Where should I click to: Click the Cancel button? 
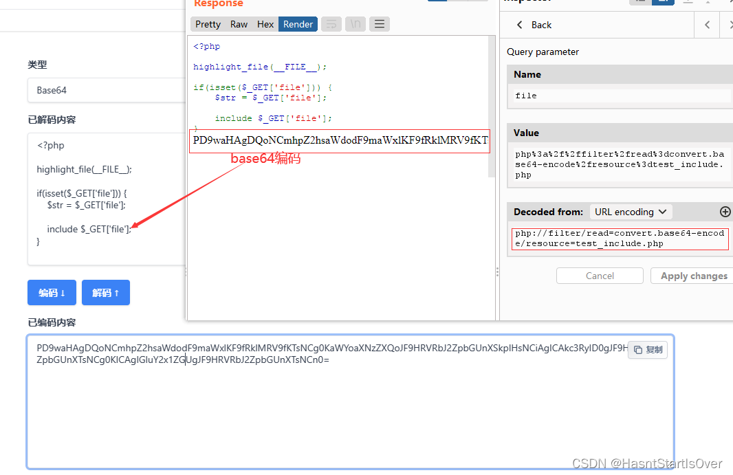tap(600, 276)
